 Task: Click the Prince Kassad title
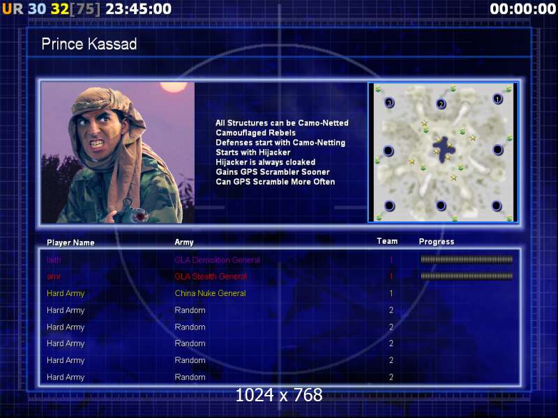tap(89, 44)
